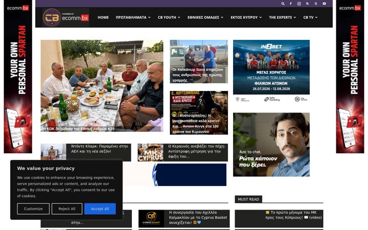Image resolution: width=368 pixels, height=230 pixels.
Task: Click MK Cyprus article thumbnail
Action: point(150,152)
